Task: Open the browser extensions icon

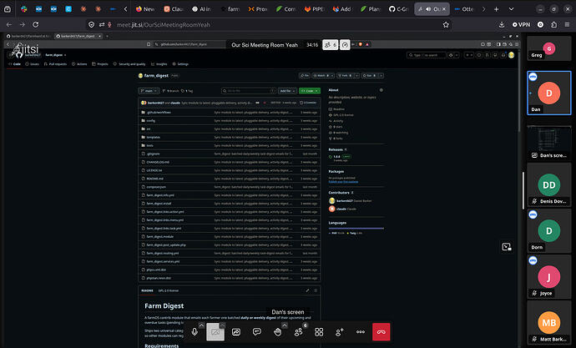Action: pyautogui.click(x=553, y=24)
